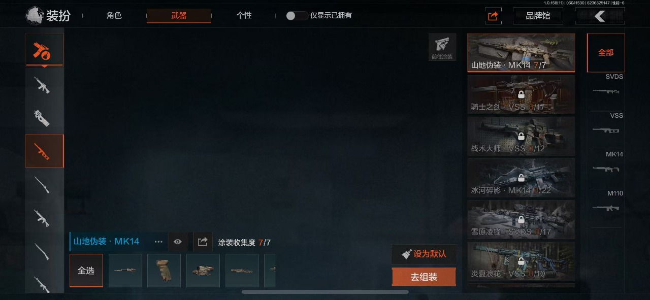Choose the top assault rifle sidebar icon
The width and height of the screenshot is (650, 300).
pyautogui.click(x=44, y=85)
